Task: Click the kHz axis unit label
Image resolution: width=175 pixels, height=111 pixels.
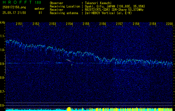Action: [3, 22]
